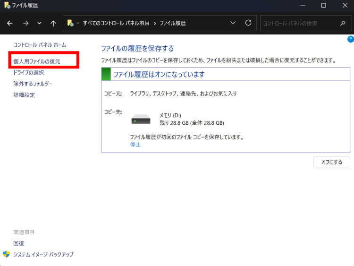Click the back navigation arrow
Screen dimensions: 354x266
tap(10, 23)
